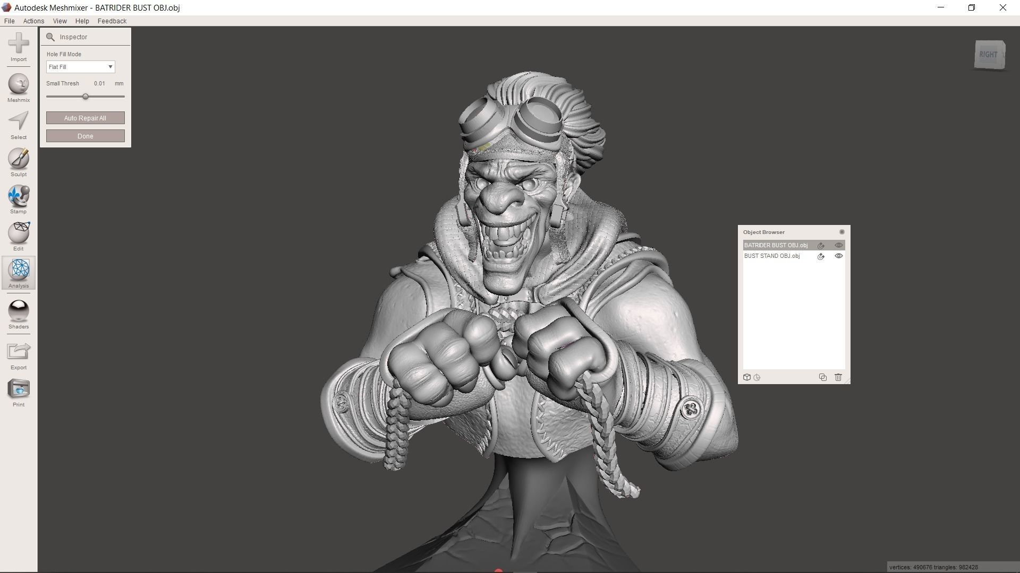Click the cube icon in Object Browser footer
The image size is (1020, 573).
(x=747, y=377)
